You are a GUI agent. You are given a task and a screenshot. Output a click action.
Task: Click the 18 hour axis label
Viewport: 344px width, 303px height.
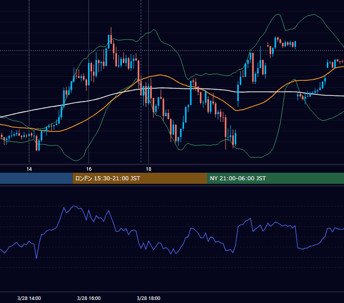tap(149, 169)
